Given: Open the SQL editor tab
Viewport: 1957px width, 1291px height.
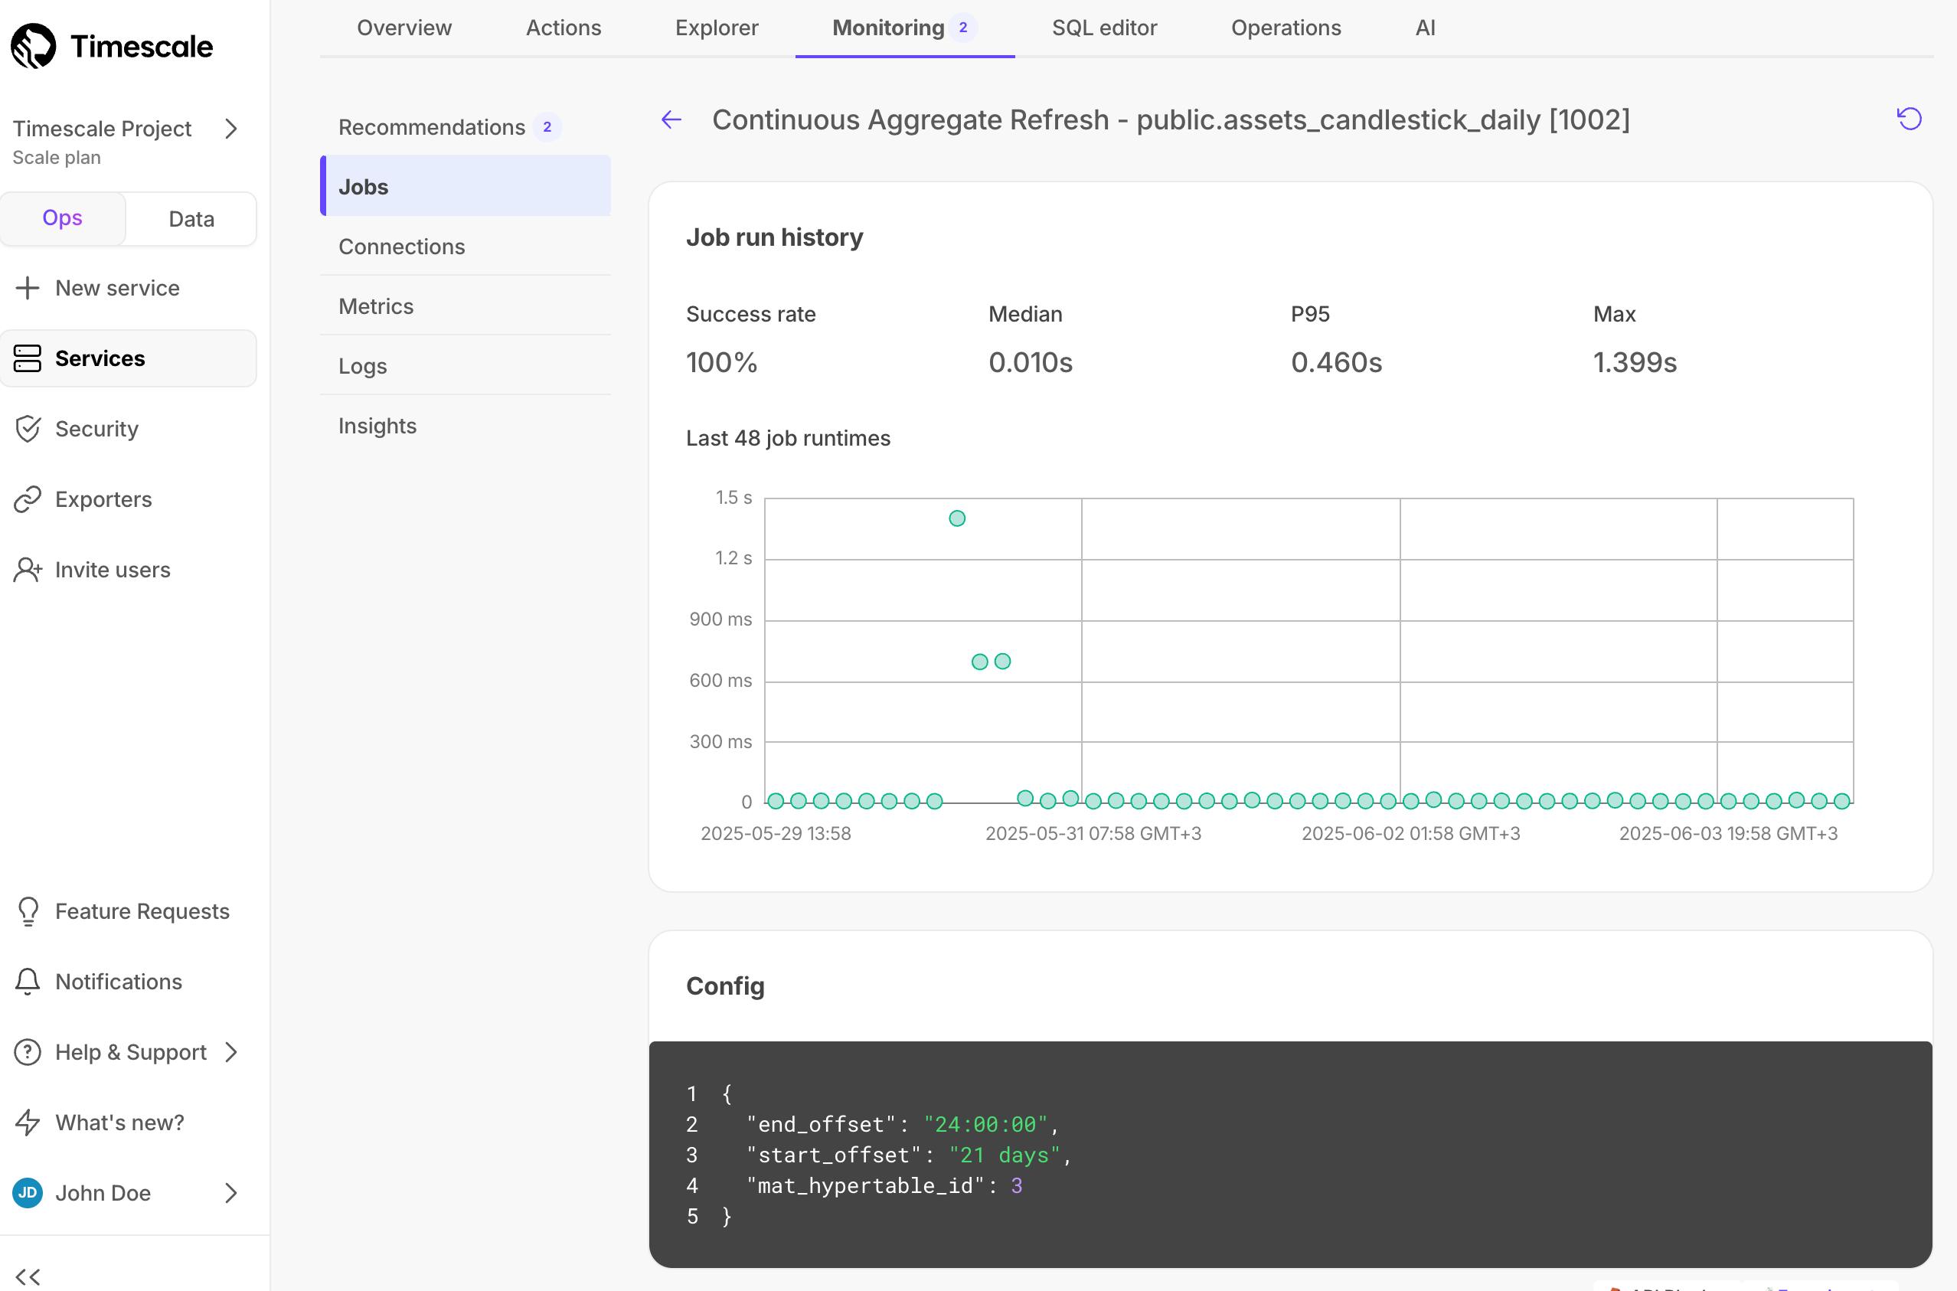Looking at the screenshot, I should (x=1104, y=28).
